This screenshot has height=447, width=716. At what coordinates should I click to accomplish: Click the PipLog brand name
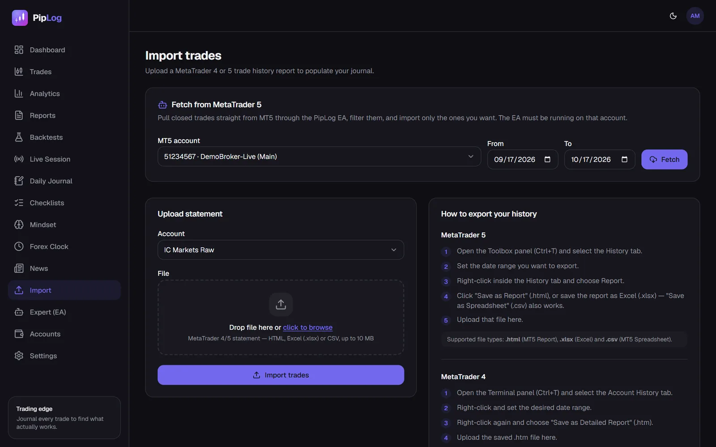click(x=47, y=18)
